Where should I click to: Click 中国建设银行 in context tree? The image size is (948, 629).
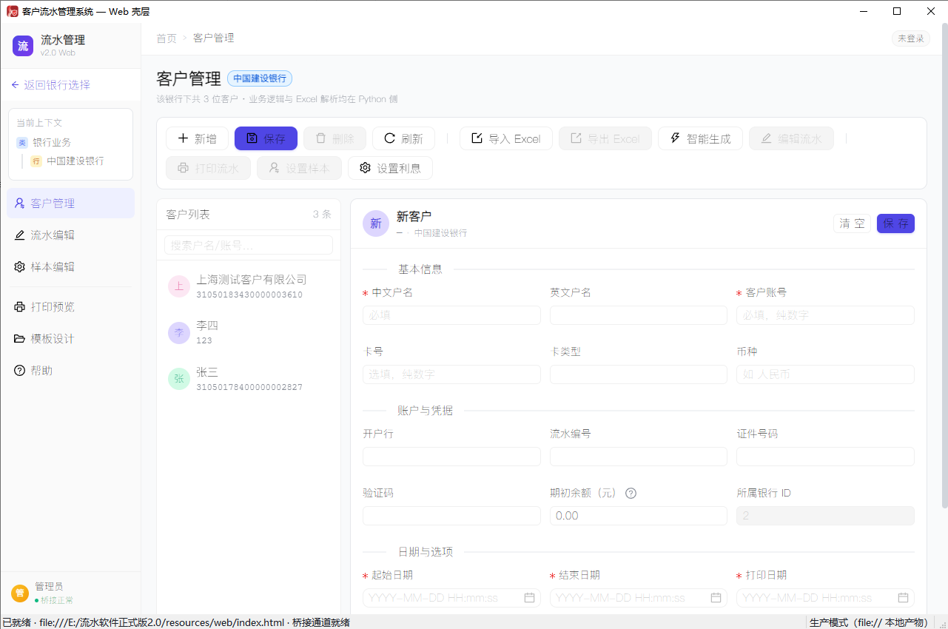tap(75, 161)
